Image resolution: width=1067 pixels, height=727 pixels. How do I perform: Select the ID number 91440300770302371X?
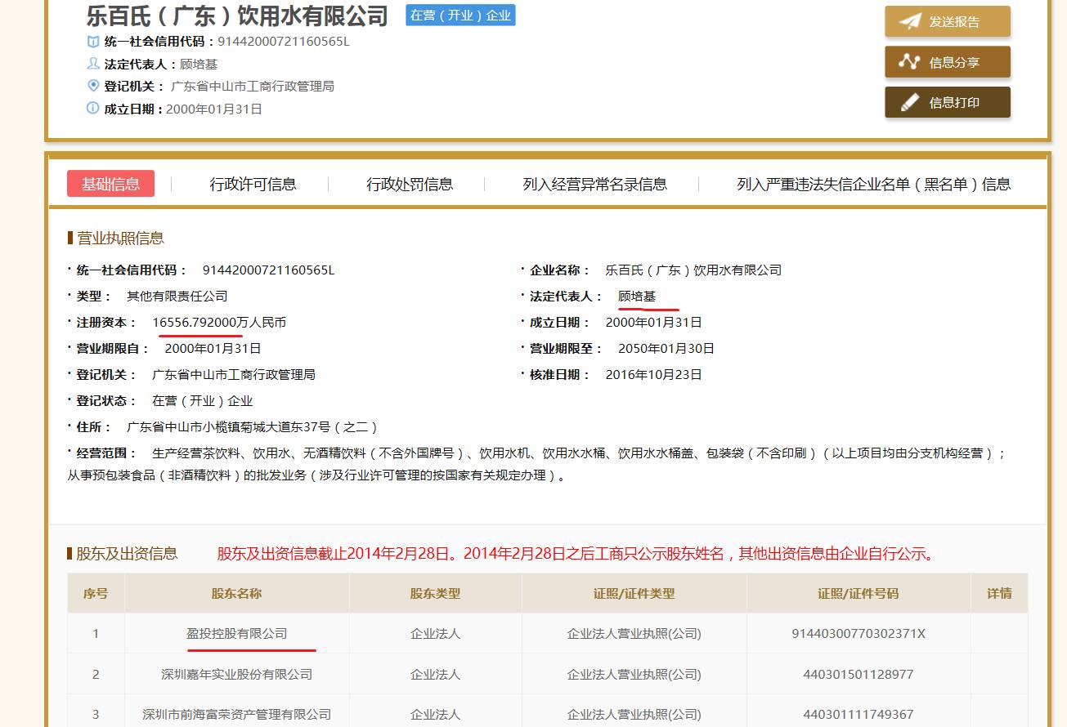(859, 634)
